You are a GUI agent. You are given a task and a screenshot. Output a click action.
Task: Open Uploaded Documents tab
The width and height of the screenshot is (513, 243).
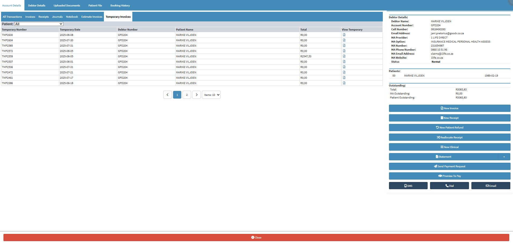point(67,5)
